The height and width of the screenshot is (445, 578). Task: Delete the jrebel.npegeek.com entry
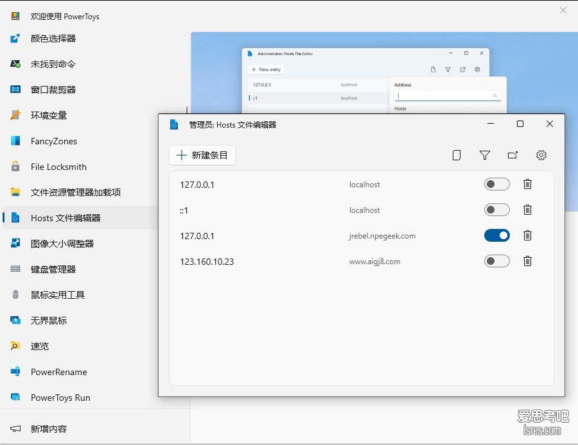tap(527, 235)
